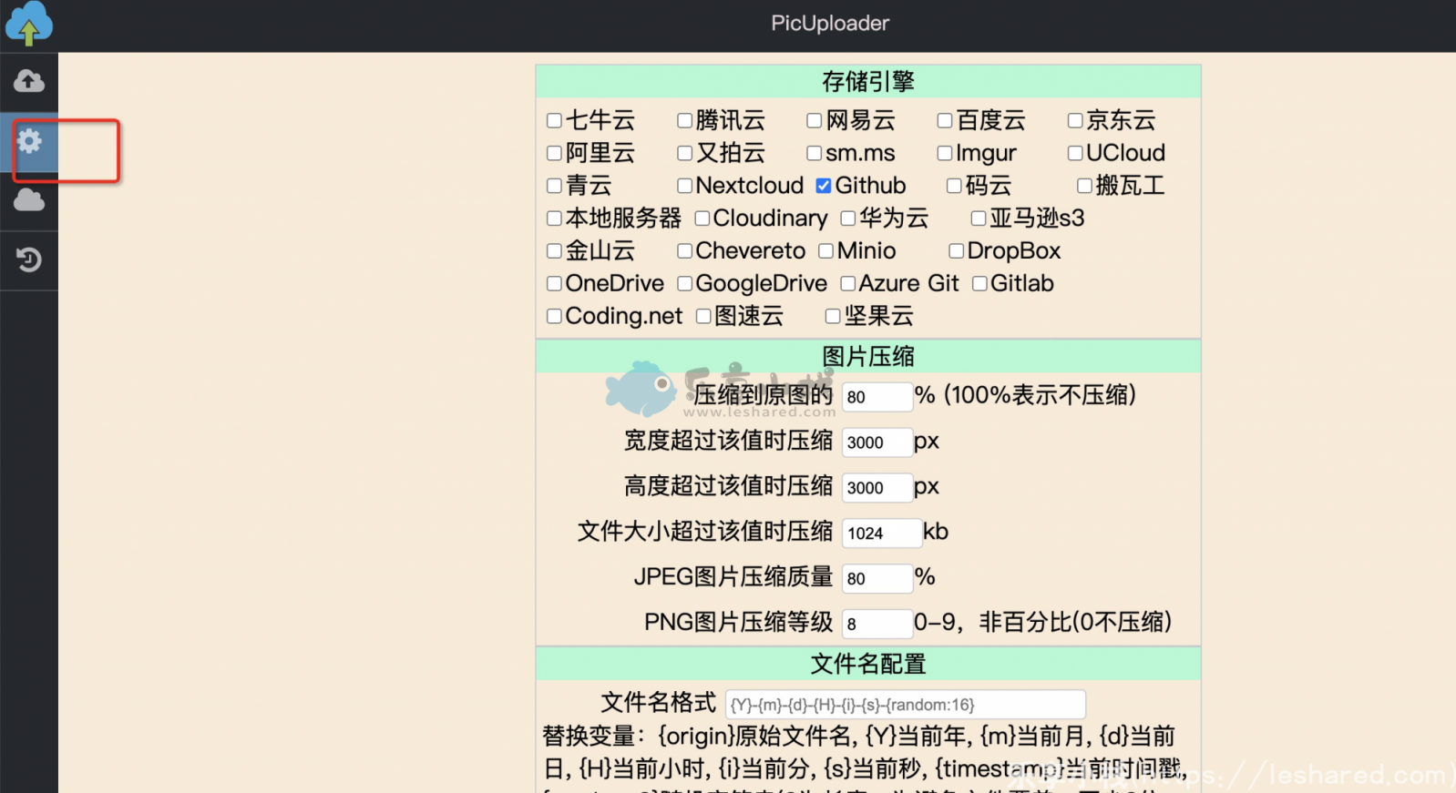Click the 文件名配置 section header
This screenshot has width=1456, height=793.
click(868, 664)
